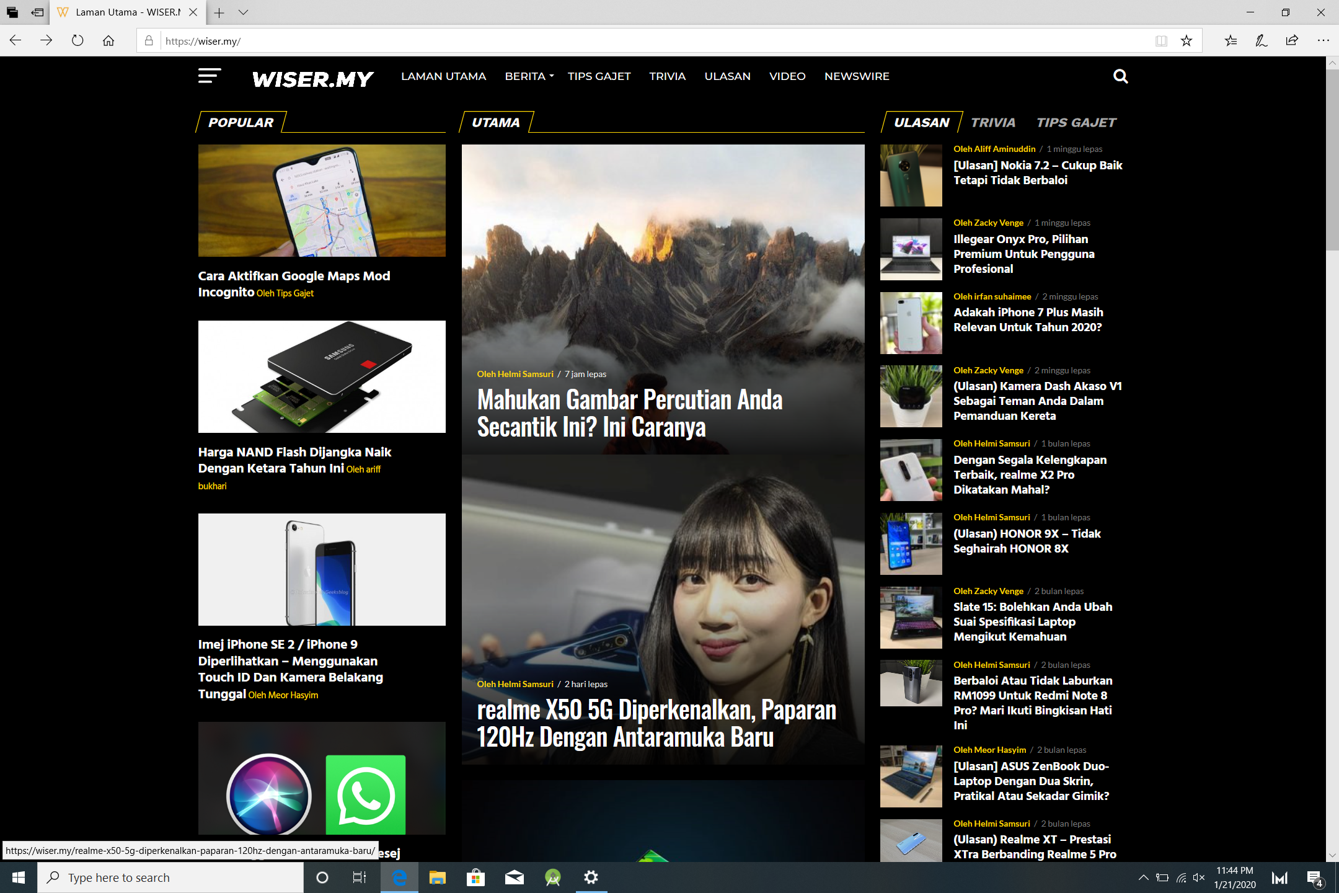Open NEWSWIRE in the navigation bar
The width and height of the screenshot is (1339, 893).
point(857,76)
